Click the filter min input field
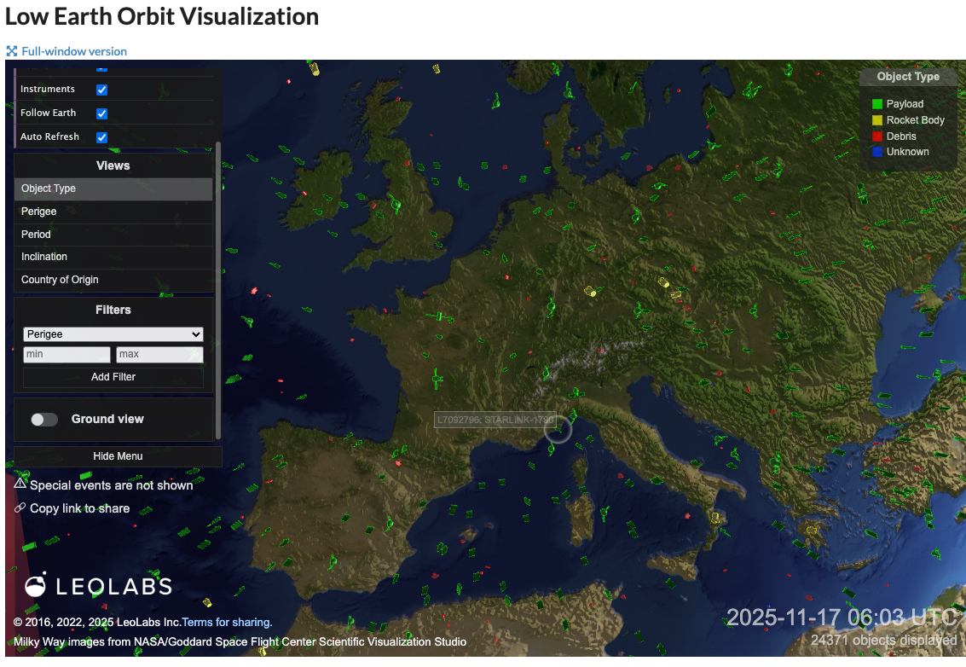The image size is (966, 667). coord(67,354)
